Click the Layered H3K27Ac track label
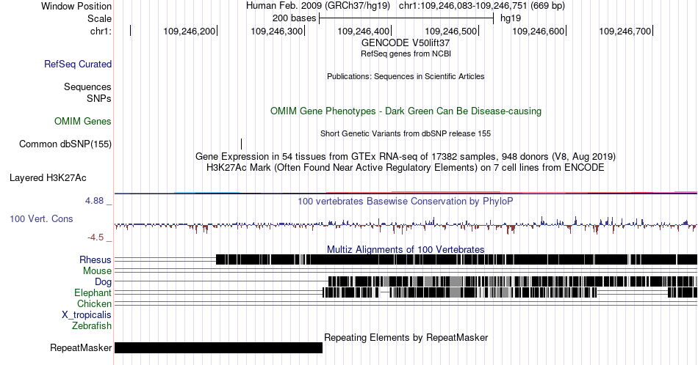Viewport: 698px width, 365px height. point(48,177)
